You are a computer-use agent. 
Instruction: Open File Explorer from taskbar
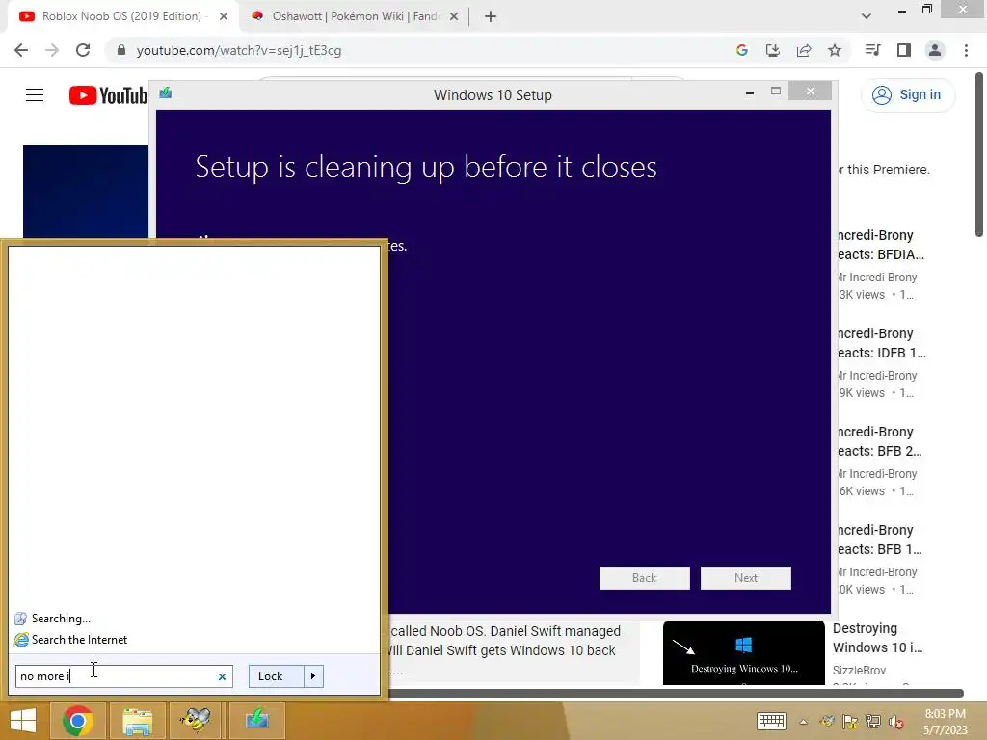coord(137,721)
